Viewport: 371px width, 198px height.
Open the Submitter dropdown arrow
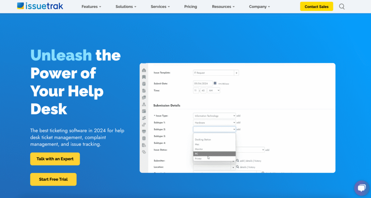pos(233,161)
